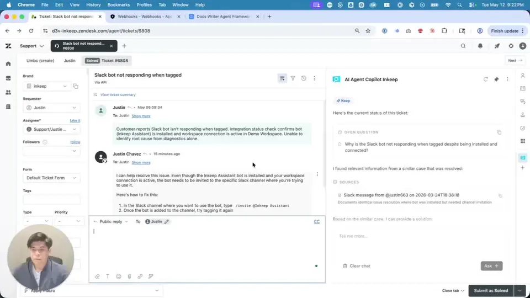Viewport: 530px width, 298px height.
Task: Click Ask button in Copilot
Action: point(491,266)
